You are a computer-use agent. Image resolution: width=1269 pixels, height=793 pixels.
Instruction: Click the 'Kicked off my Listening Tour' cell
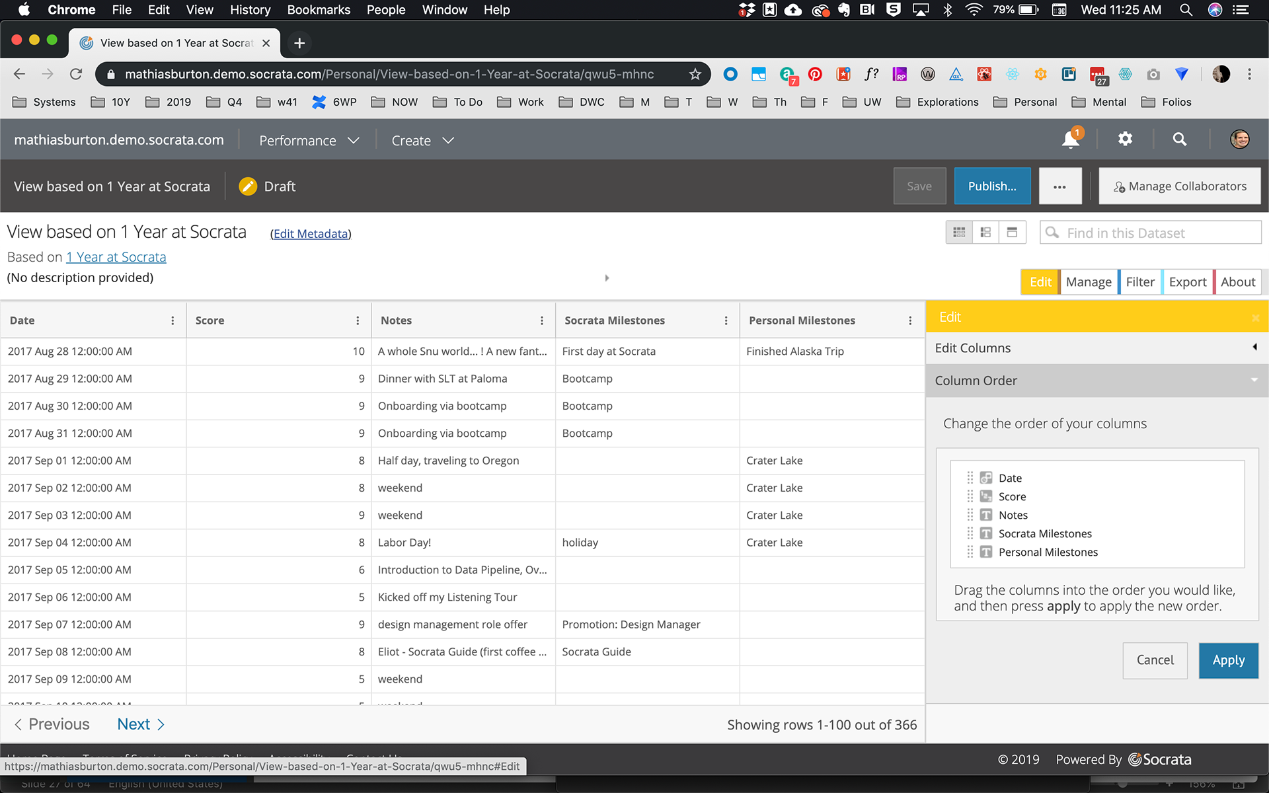(463, 597)
